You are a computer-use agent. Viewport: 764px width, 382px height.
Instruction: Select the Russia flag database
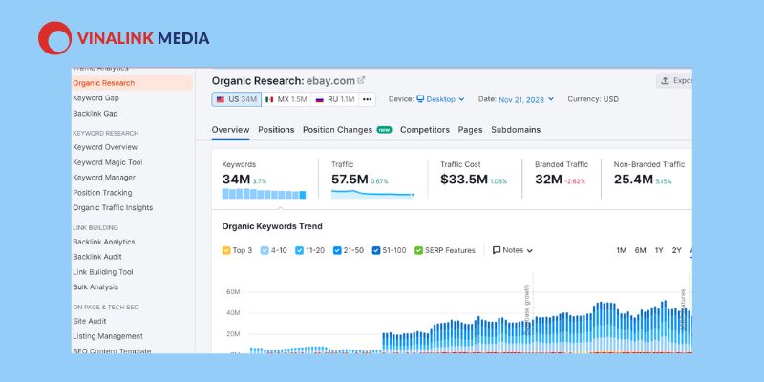coord(335,99)
